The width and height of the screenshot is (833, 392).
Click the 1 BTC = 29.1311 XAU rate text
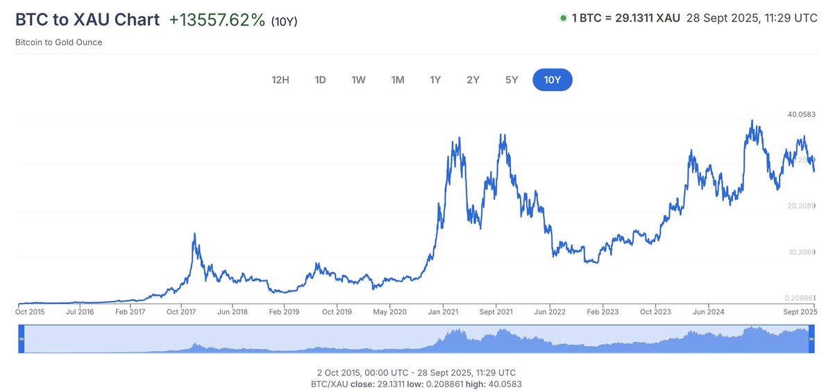625,18
